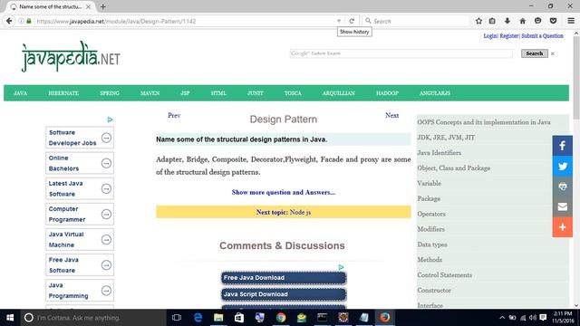The width and height of the screenshot is (580, 326).
Task: Click the green padlock site identity icon
Action: [x=29, y=21]
